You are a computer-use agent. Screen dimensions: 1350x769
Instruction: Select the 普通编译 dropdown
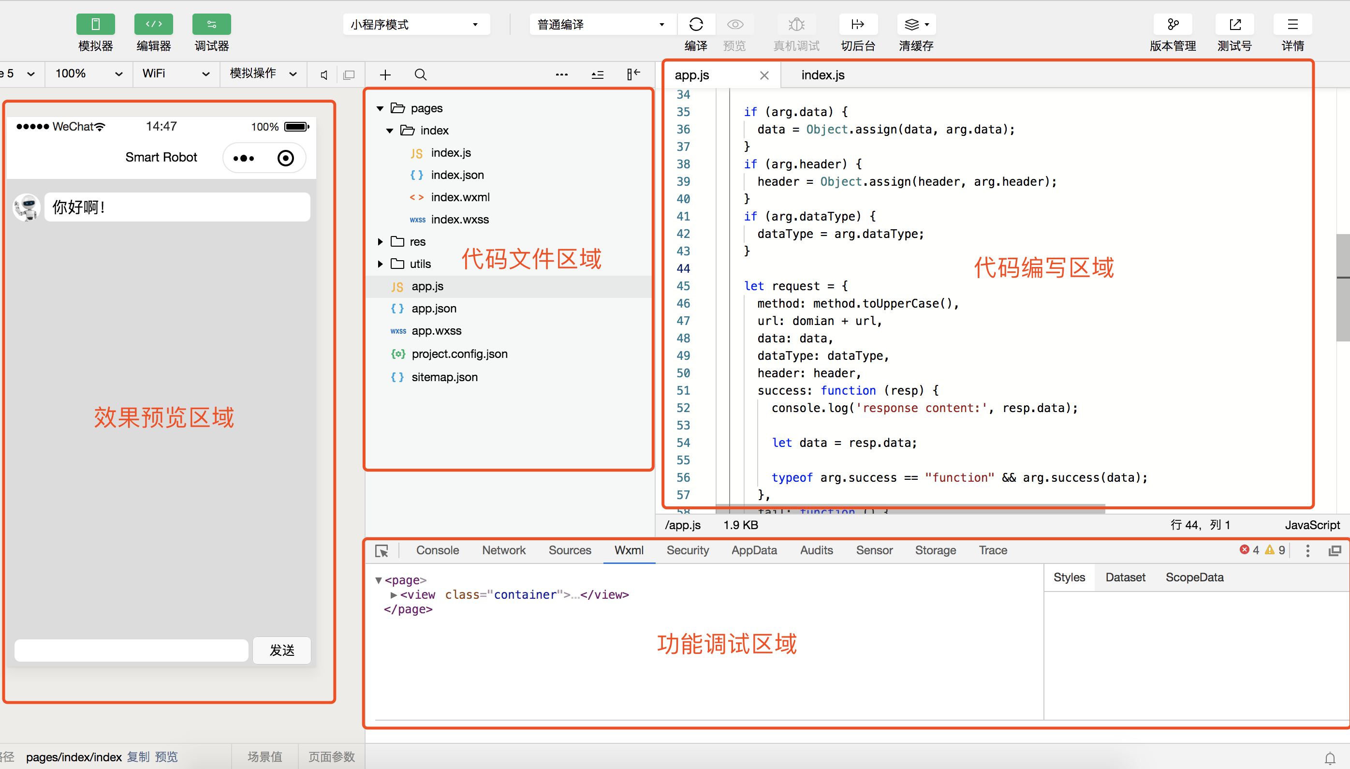tap(597, 23)
